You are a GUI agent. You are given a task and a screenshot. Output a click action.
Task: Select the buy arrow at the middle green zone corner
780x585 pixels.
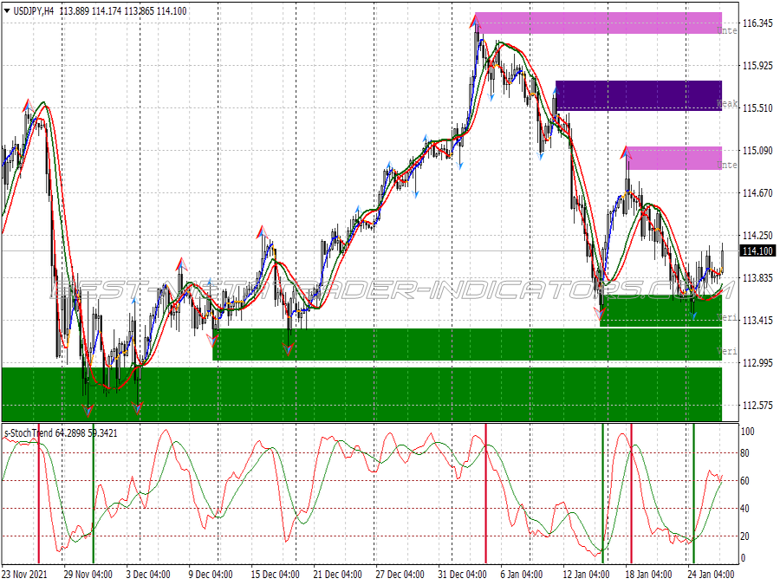tap(213, 341)
